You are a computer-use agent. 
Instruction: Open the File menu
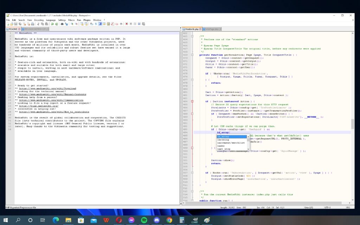coord(8,20)
